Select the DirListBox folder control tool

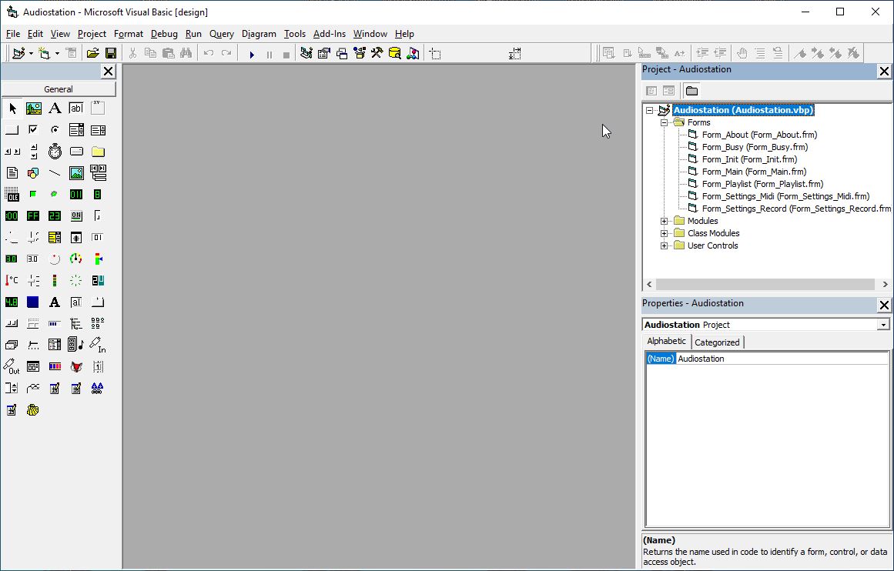(98, 152)
